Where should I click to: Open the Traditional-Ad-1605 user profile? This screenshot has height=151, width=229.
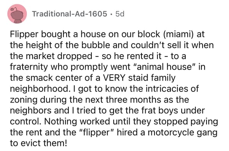[x=70, y=14]
